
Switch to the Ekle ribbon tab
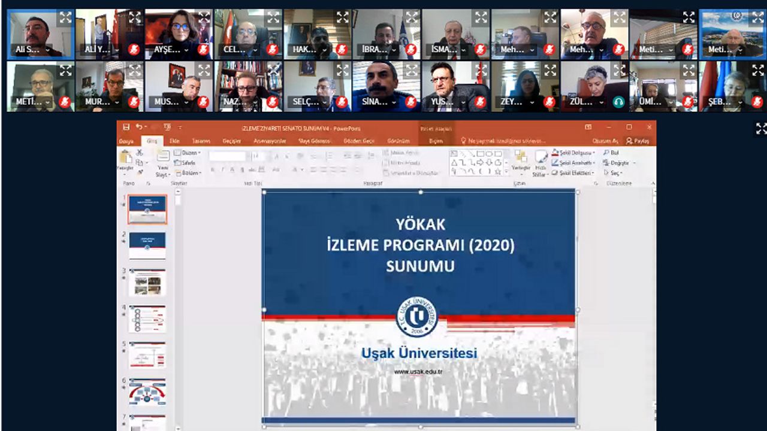click(174, 141)
